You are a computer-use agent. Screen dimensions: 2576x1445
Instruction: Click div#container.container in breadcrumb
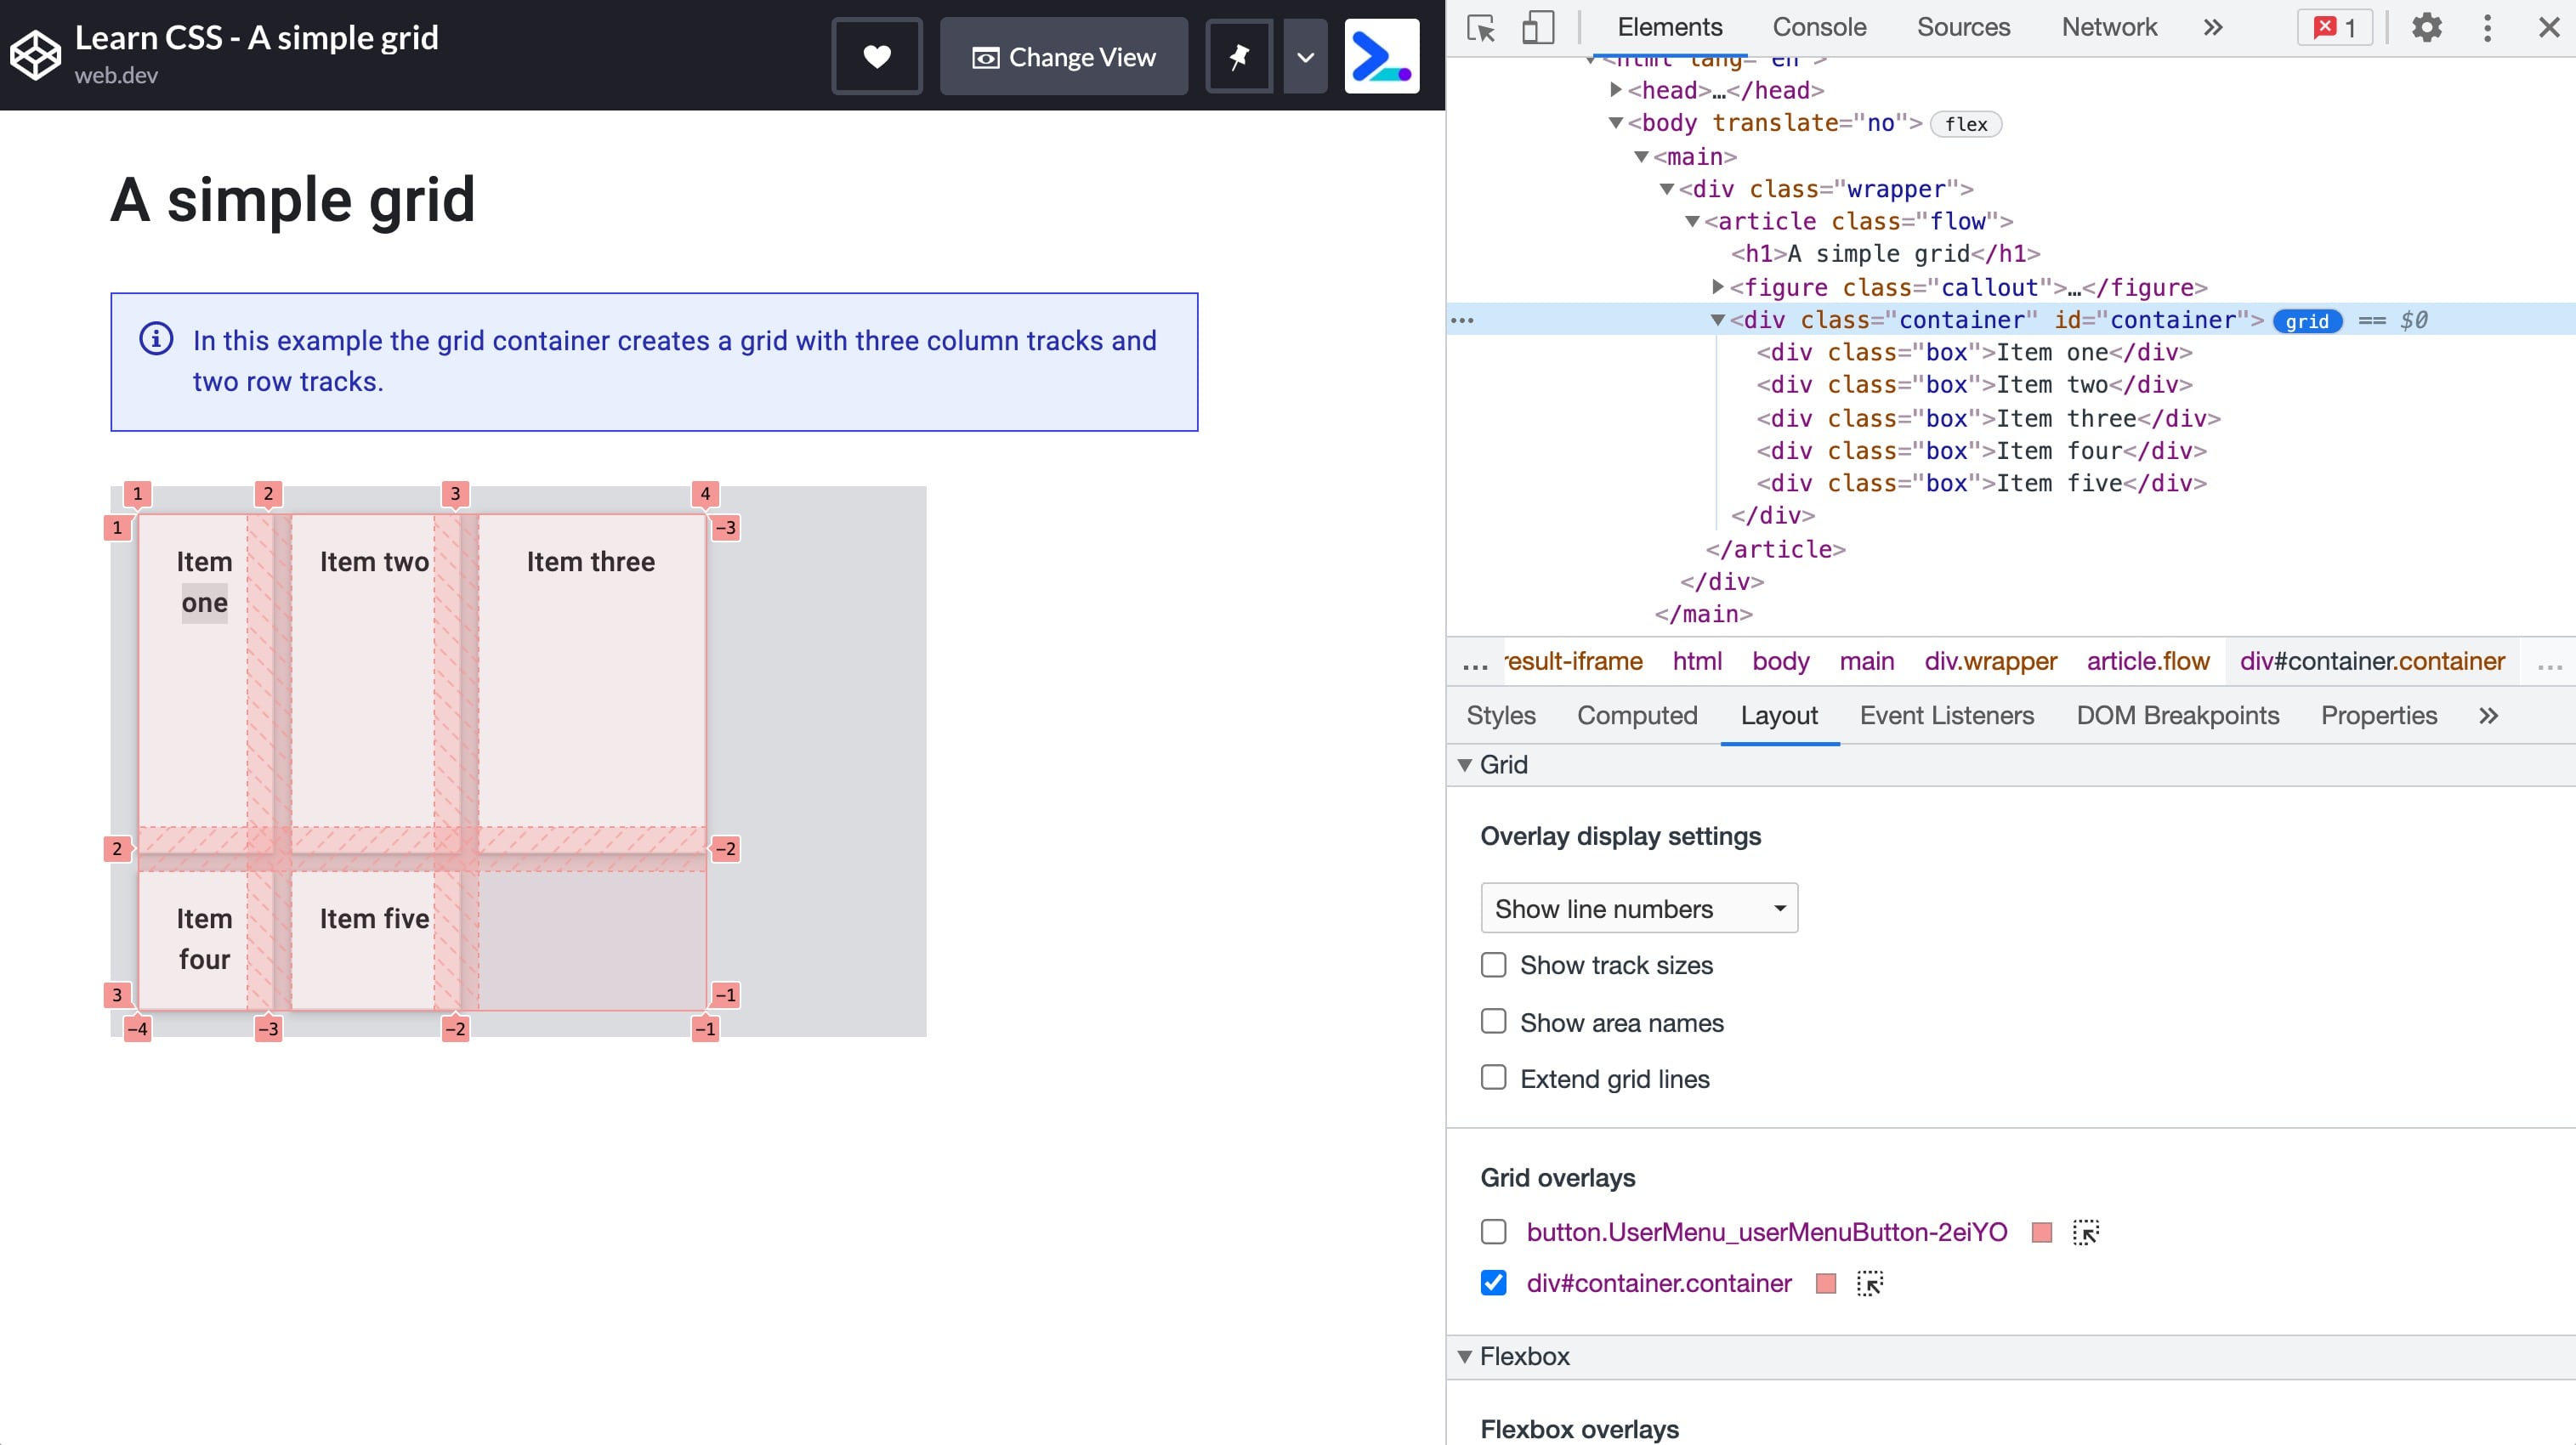[2373, 661]
